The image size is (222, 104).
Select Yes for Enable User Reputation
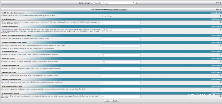102,16
